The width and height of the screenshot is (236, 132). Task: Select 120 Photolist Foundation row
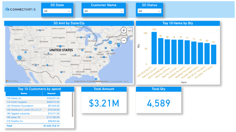(33, 106)
